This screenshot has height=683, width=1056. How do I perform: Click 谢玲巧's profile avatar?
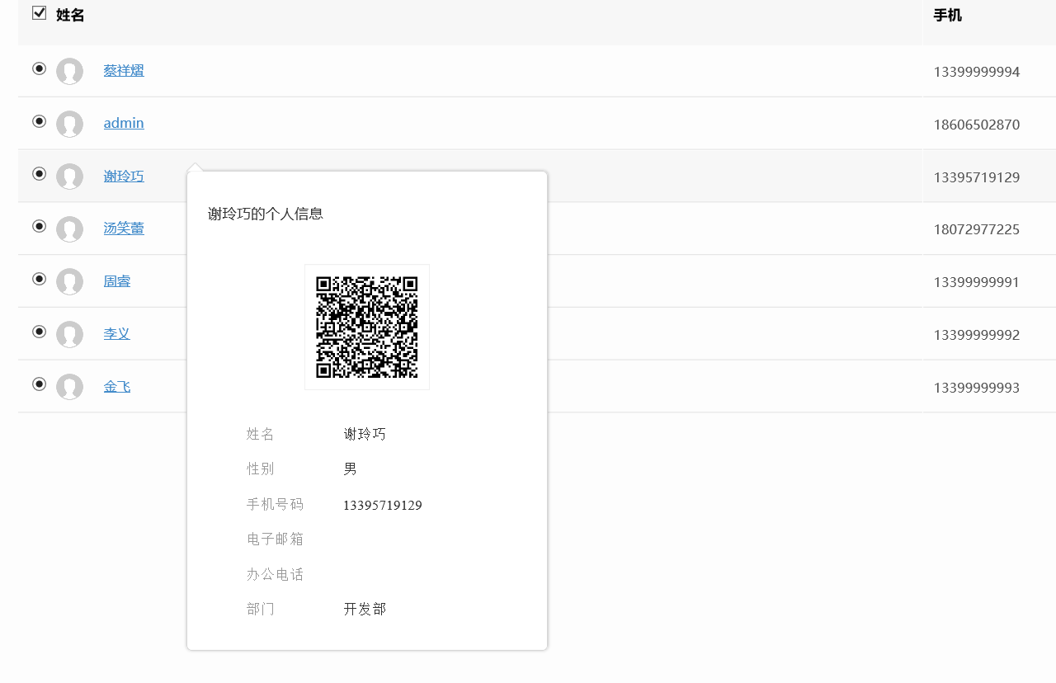click(69, 177)
